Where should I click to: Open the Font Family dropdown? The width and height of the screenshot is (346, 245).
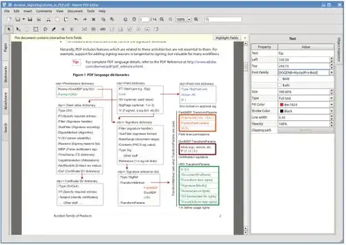[331, 72]
